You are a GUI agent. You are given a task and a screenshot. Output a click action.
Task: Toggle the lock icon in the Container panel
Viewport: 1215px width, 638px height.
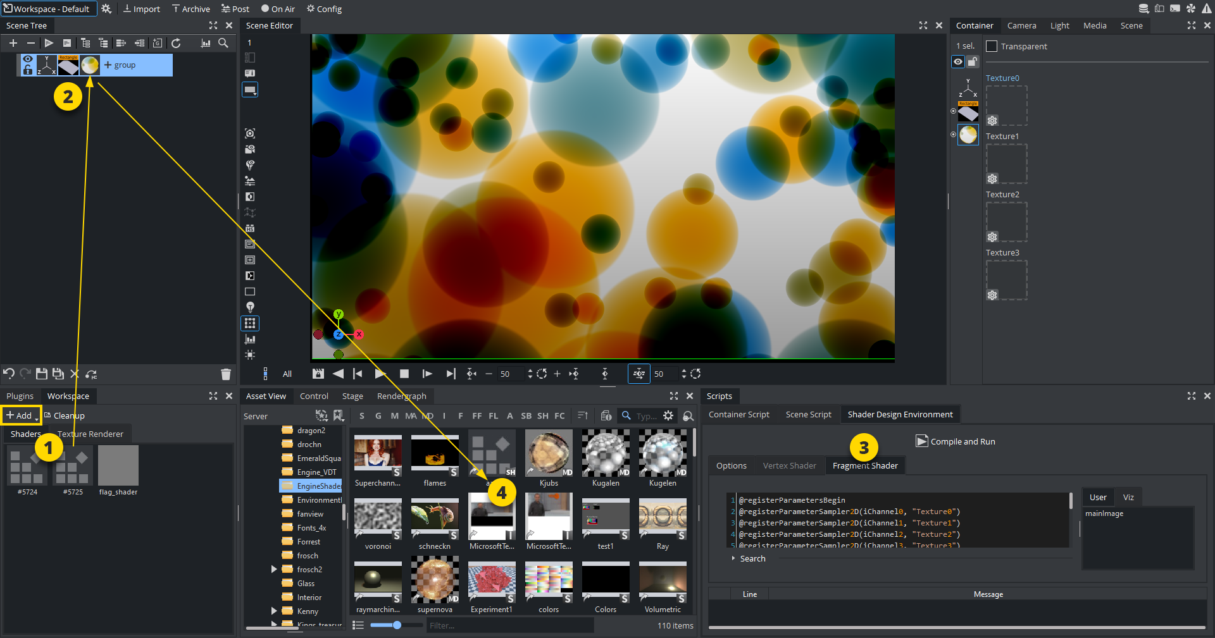pyautogui.click(x=973, y=61)
